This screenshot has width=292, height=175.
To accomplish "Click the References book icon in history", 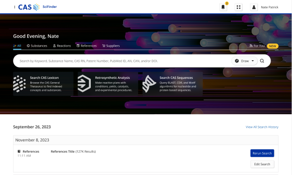I will tap(19, 151).
